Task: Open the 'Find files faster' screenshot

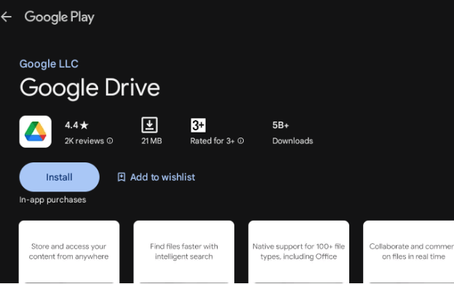Action: [x=184, y=251]
